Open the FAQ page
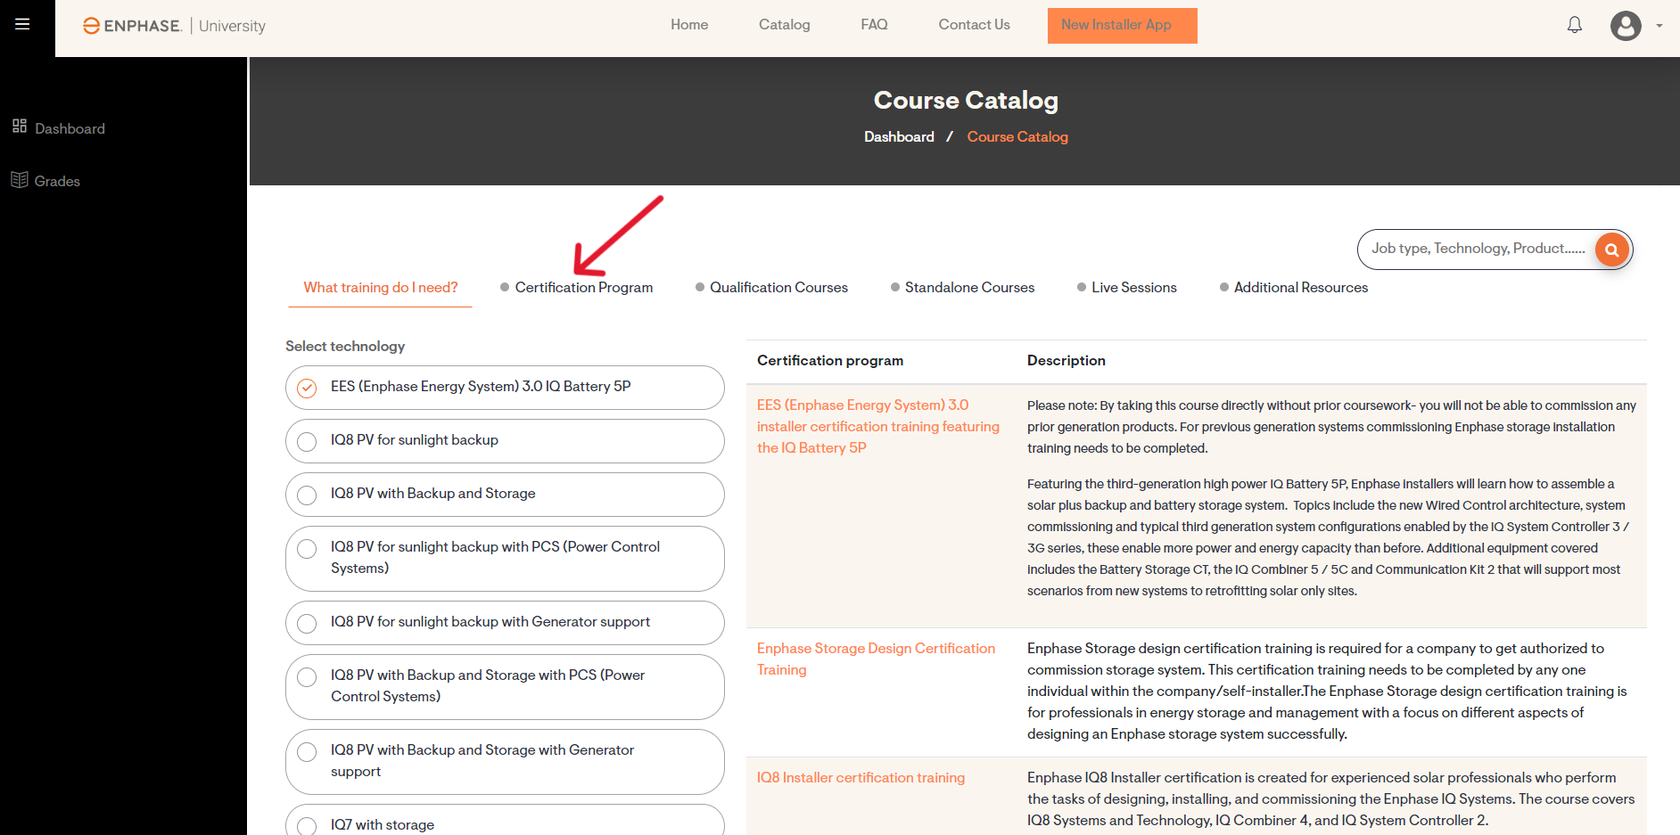Image resolution: width=1680 pixels, height=835 pixels. 874,25
